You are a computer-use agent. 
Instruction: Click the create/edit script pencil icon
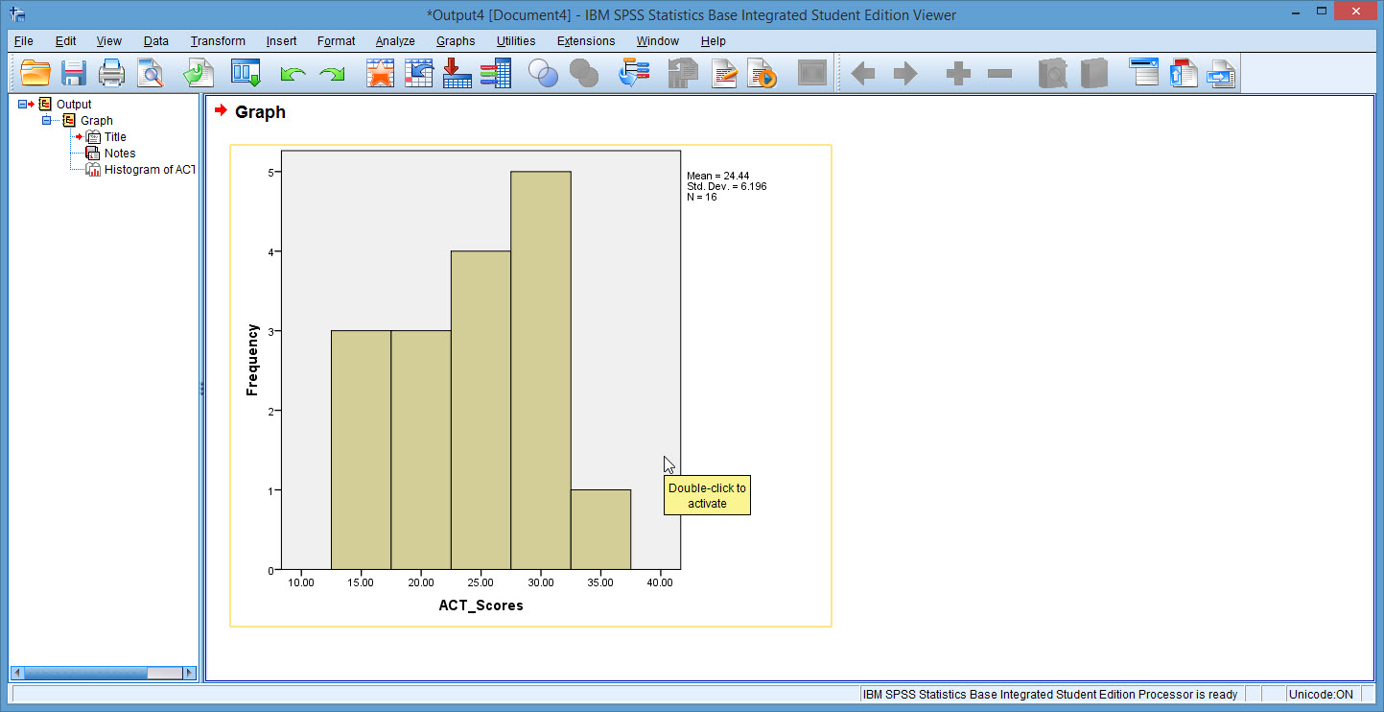click(724, 73)
